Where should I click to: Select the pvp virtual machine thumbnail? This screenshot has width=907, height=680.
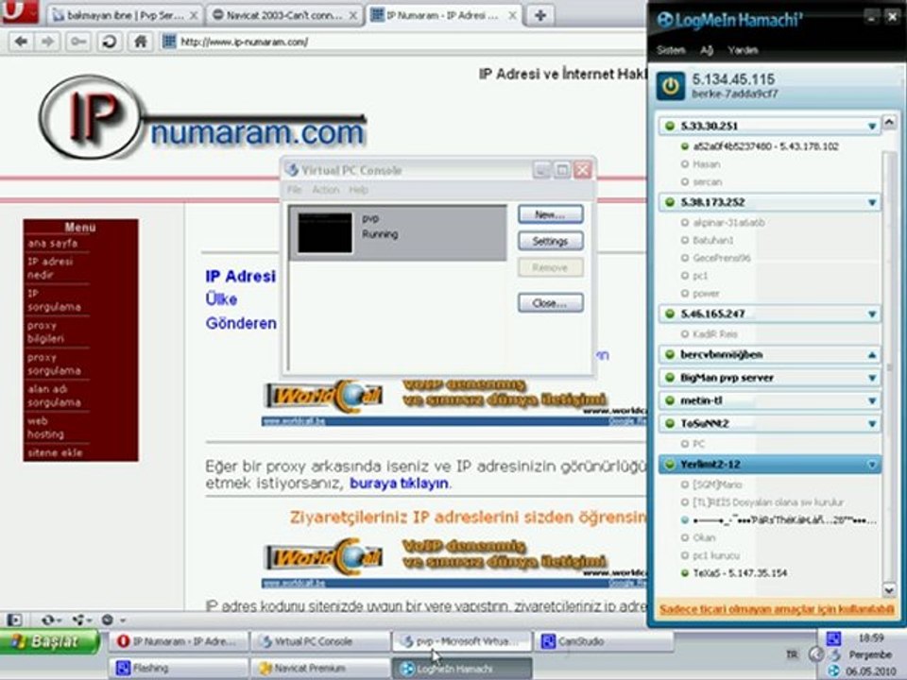(x=324, y=232)
